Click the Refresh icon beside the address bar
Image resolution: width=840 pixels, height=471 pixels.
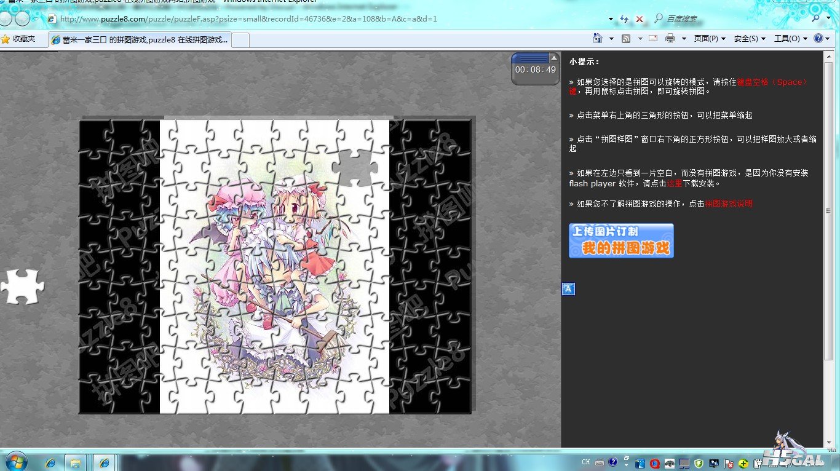[x=624, y=19]
